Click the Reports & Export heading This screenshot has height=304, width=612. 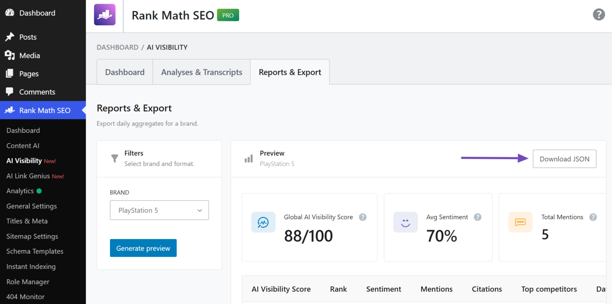[x=134, y=108]
